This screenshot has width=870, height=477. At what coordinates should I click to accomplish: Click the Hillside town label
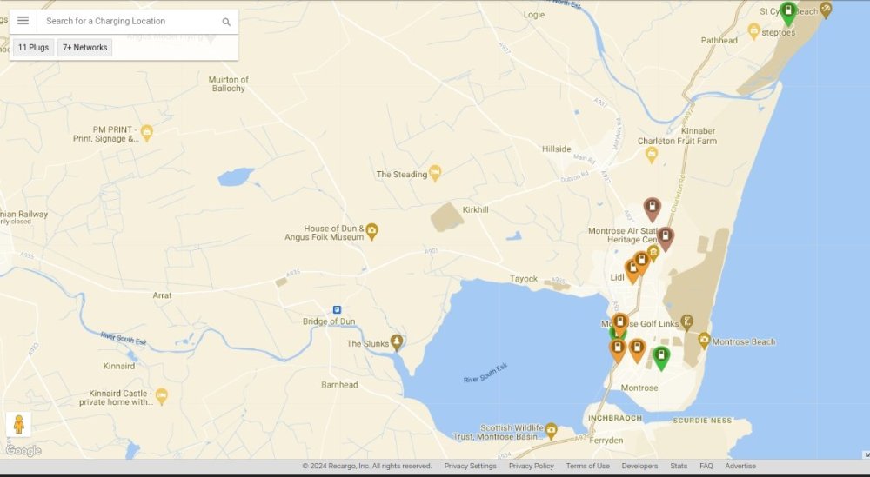point(557,149)
